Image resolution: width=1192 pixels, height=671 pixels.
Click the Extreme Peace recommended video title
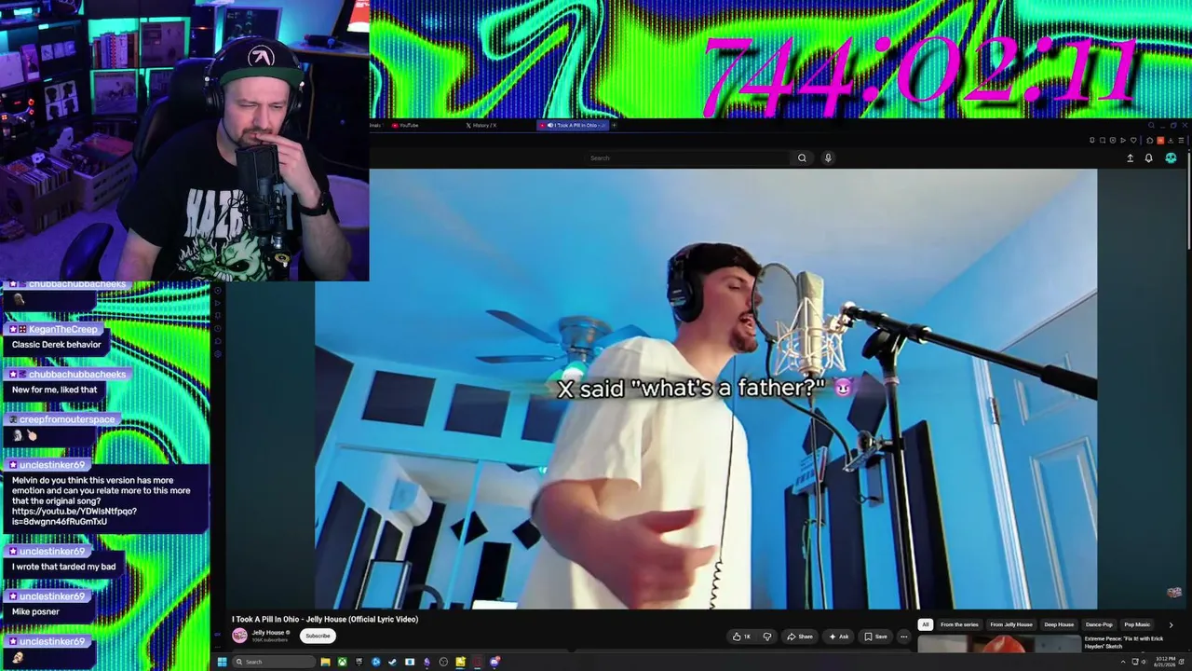pos(1124,642)
